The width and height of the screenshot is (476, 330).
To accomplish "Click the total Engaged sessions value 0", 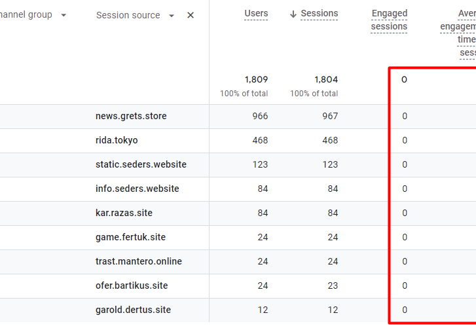I will coord(404,79).
